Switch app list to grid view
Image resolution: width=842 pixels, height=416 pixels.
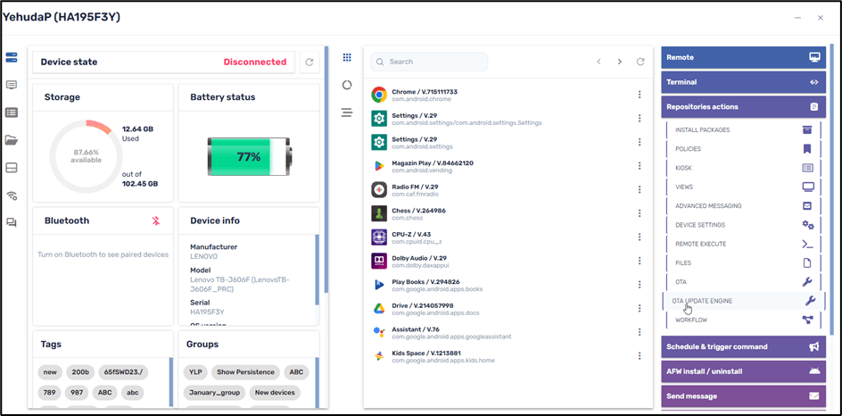click(347, 58)
